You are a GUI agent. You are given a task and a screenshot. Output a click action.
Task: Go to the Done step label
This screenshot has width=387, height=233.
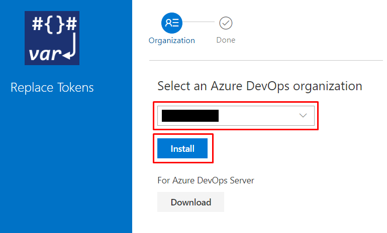pos(226,40)
